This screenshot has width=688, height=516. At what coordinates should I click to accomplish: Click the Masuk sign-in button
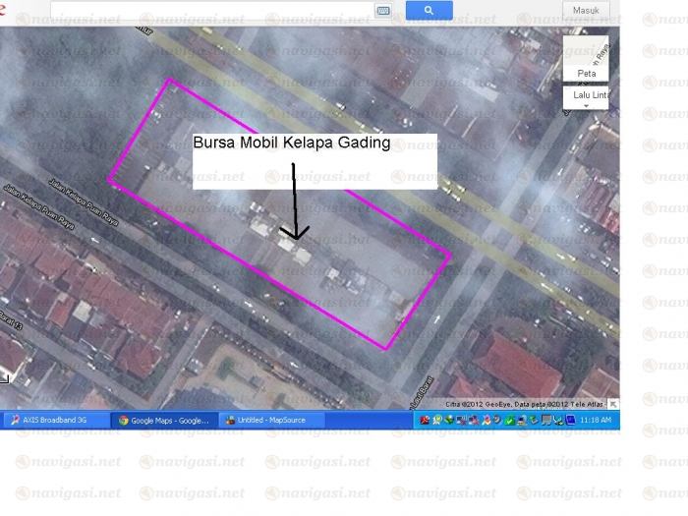click(x=586, y=10)
